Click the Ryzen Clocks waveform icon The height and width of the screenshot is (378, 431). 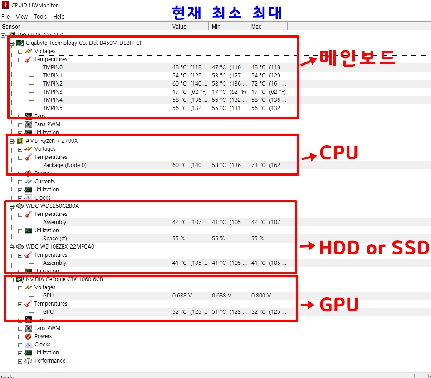coord(29,198)
